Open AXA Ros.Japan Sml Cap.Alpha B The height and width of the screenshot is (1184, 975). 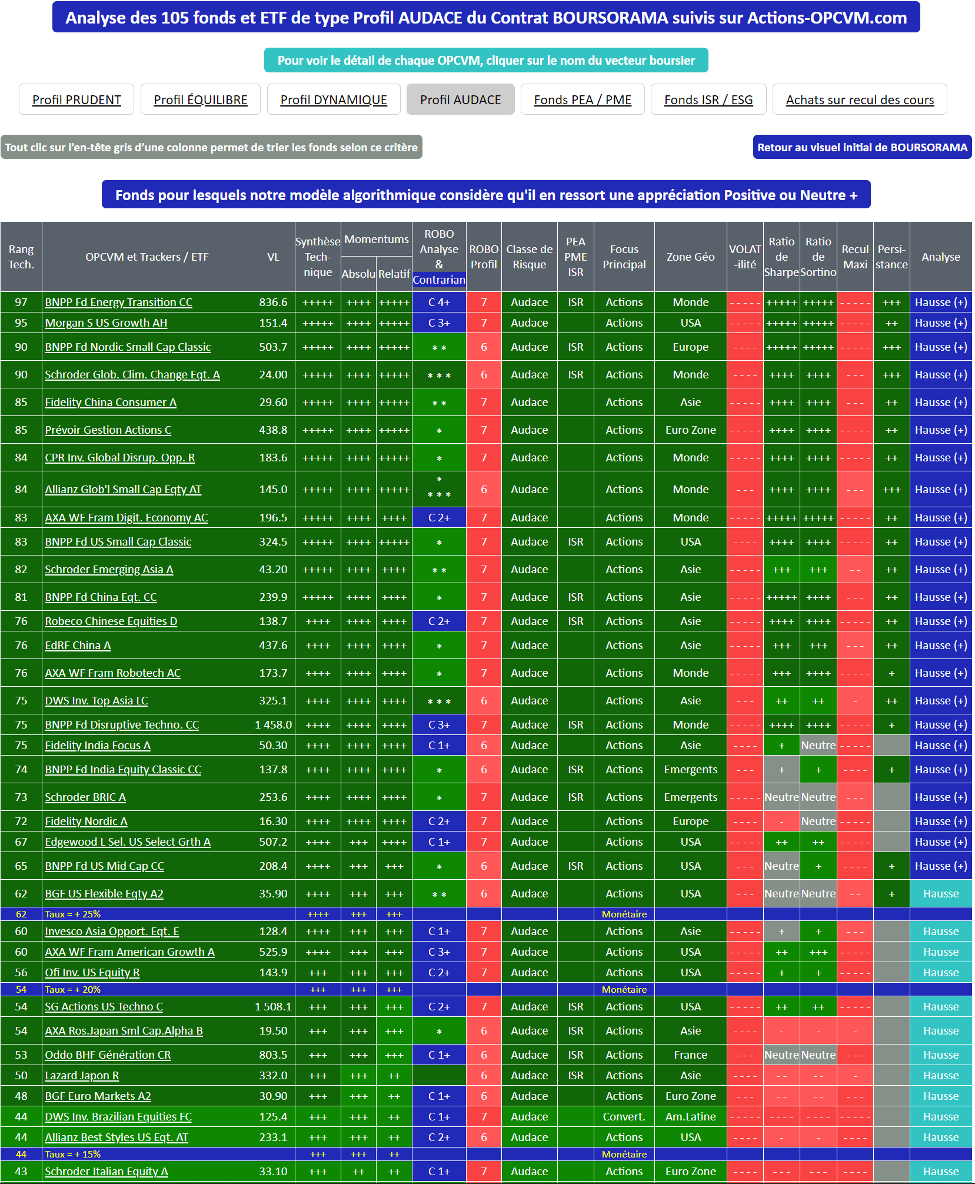124,1031
